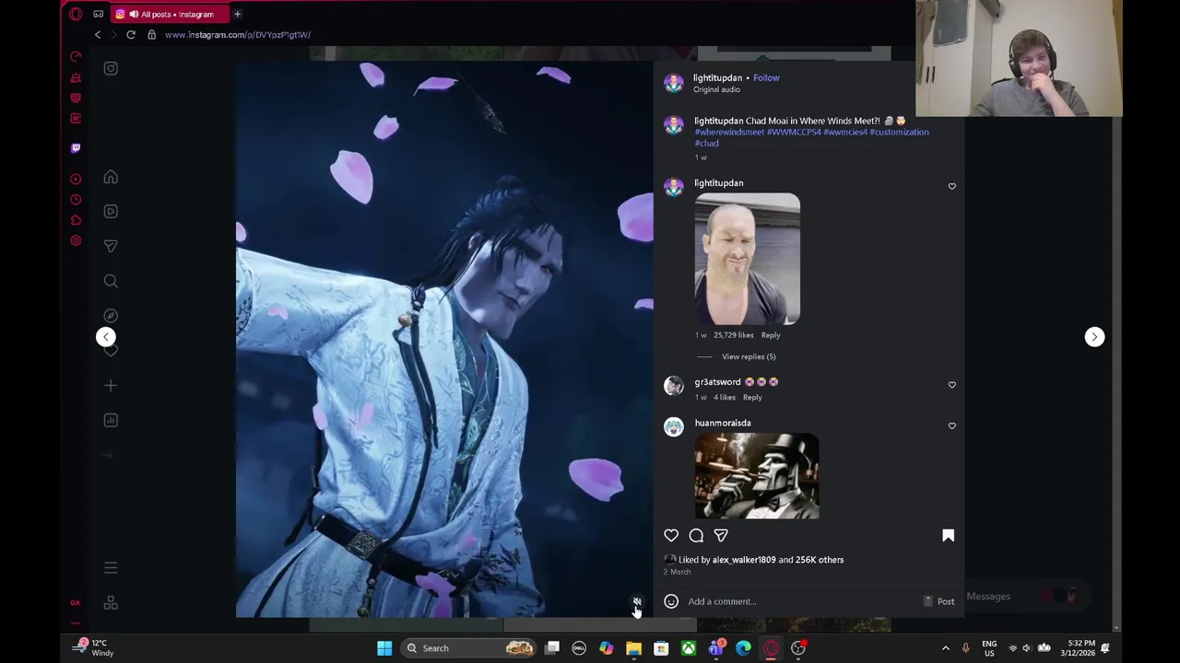
Task: Open emoji picker in comment box
Action: click(x=671, y=601)
